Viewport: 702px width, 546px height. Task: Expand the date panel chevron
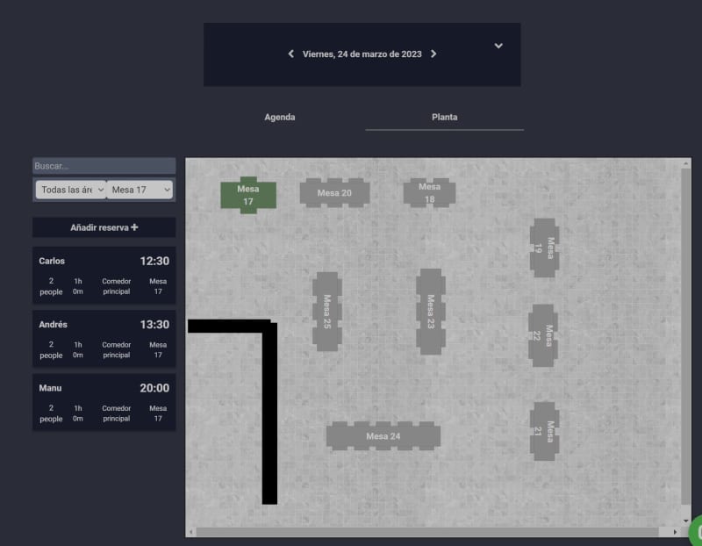click(498, 46)
